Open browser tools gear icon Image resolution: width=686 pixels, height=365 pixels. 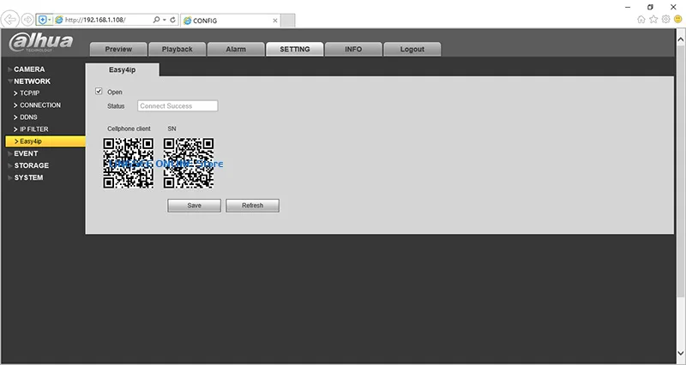click(665, 19)
